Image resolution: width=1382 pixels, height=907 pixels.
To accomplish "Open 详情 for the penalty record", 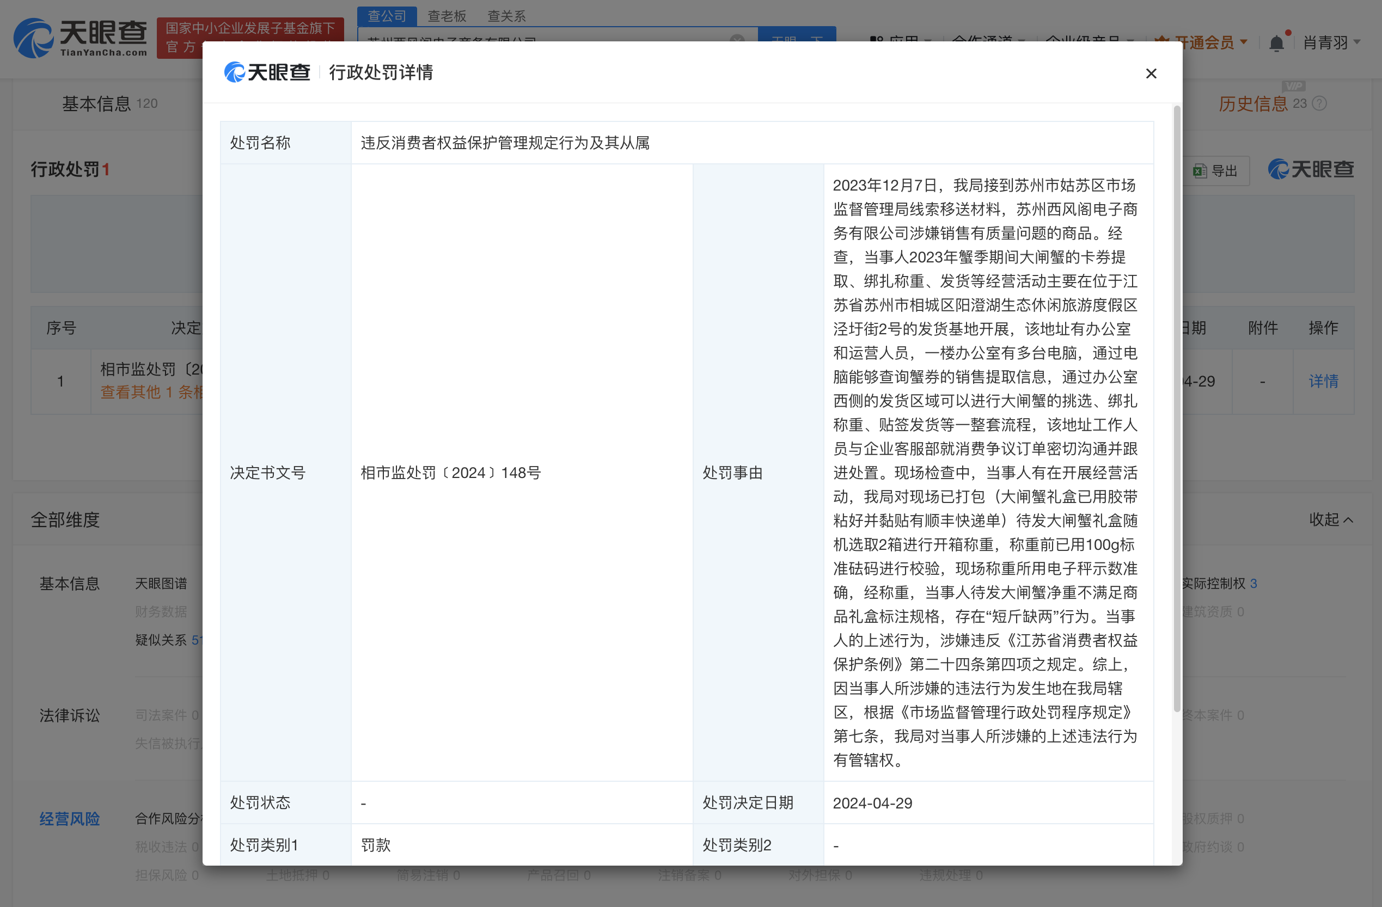I will pyautogui.click(x=1323, y=382).
